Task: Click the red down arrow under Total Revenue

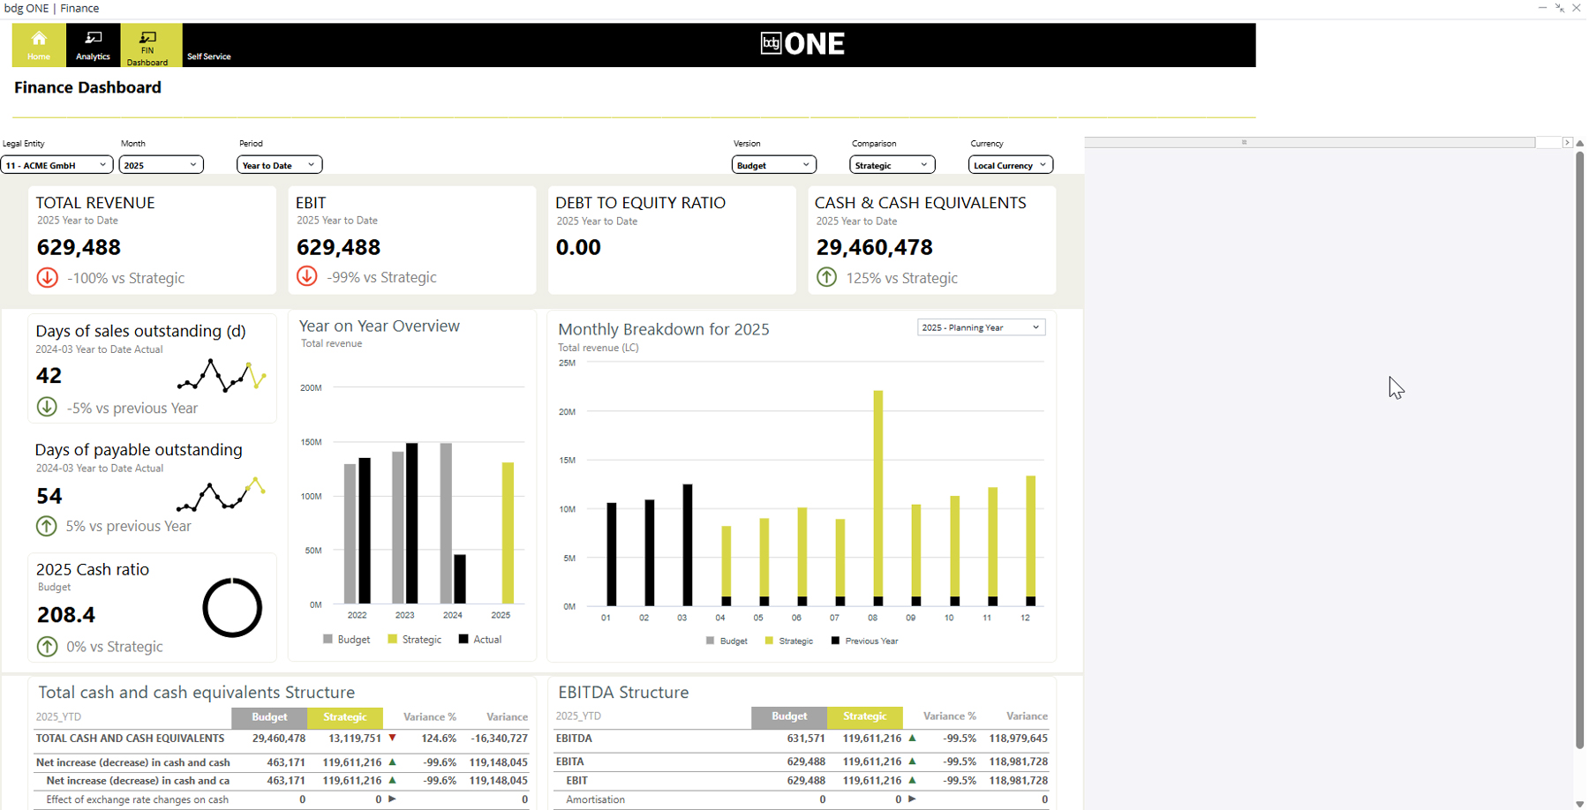Action: (x=48, y=278)
